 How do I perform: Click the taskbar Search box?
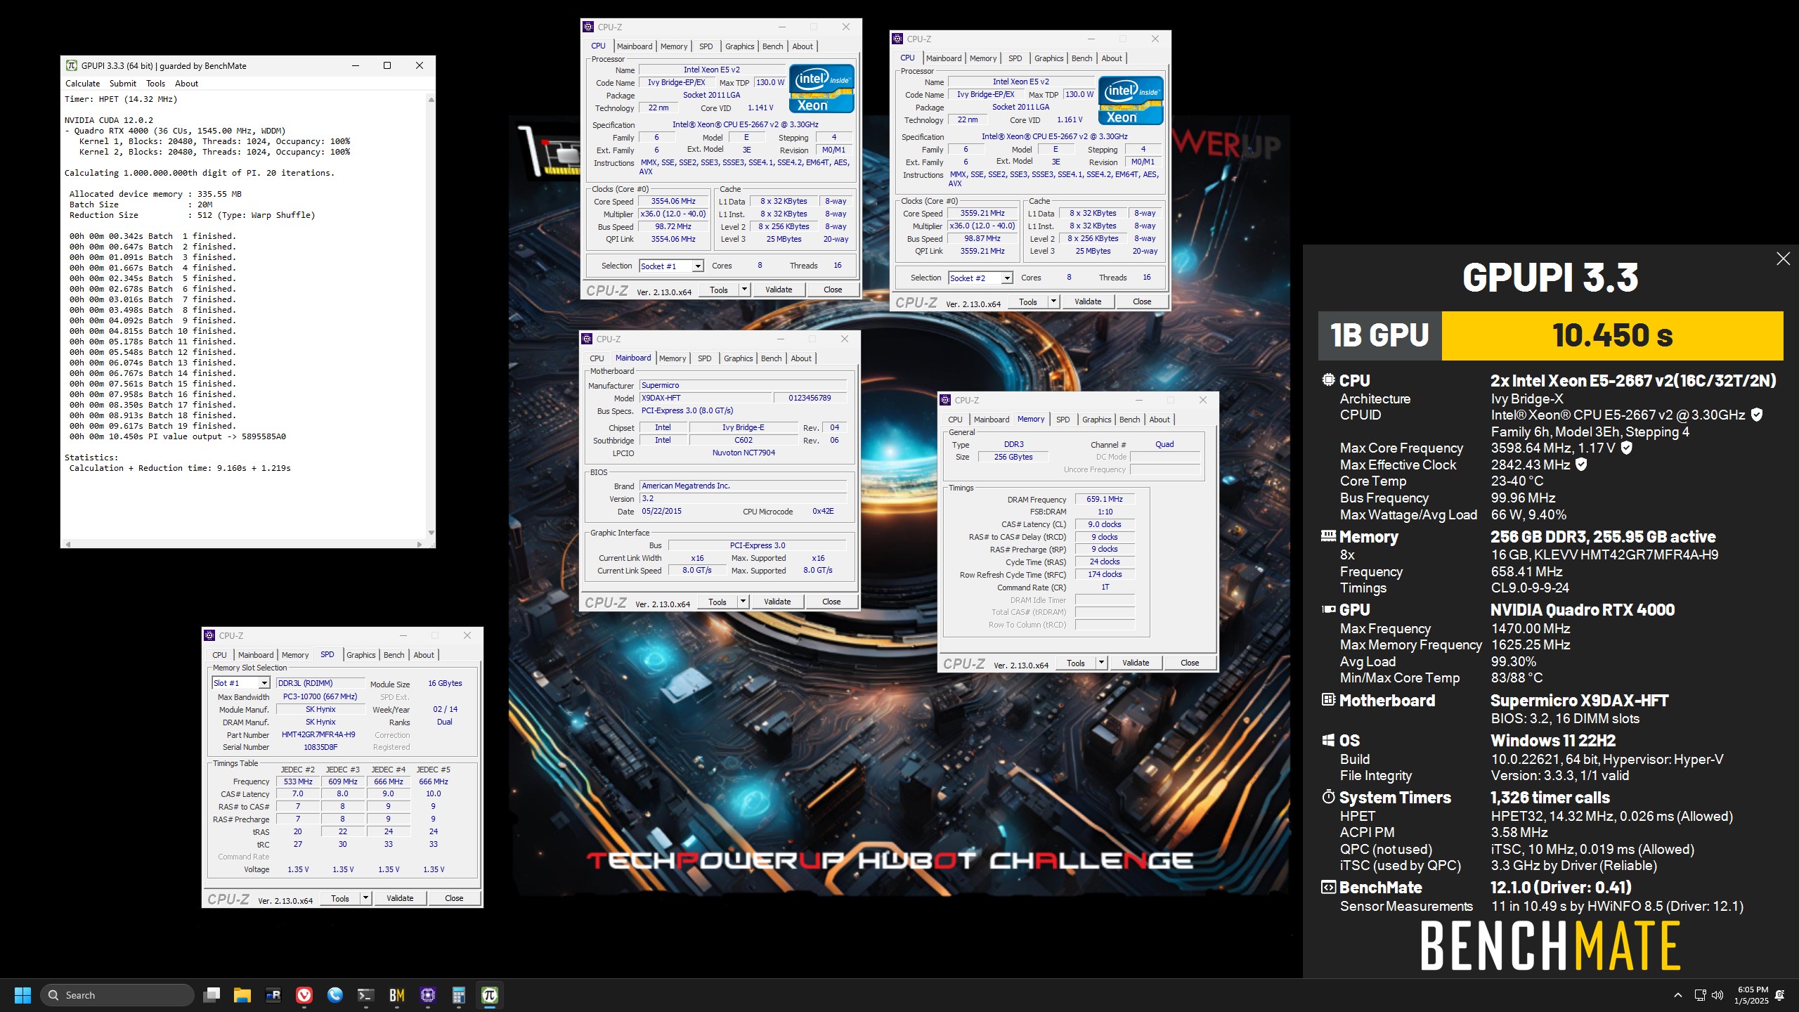coord(117,995)
